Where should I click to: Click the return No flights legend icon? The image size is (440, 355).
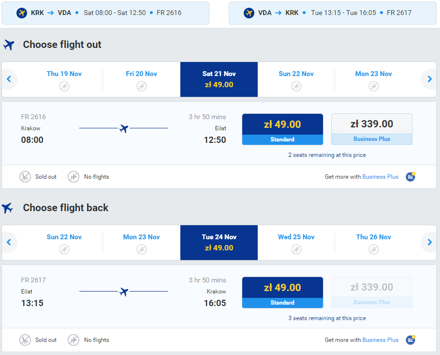coord(73,340)
